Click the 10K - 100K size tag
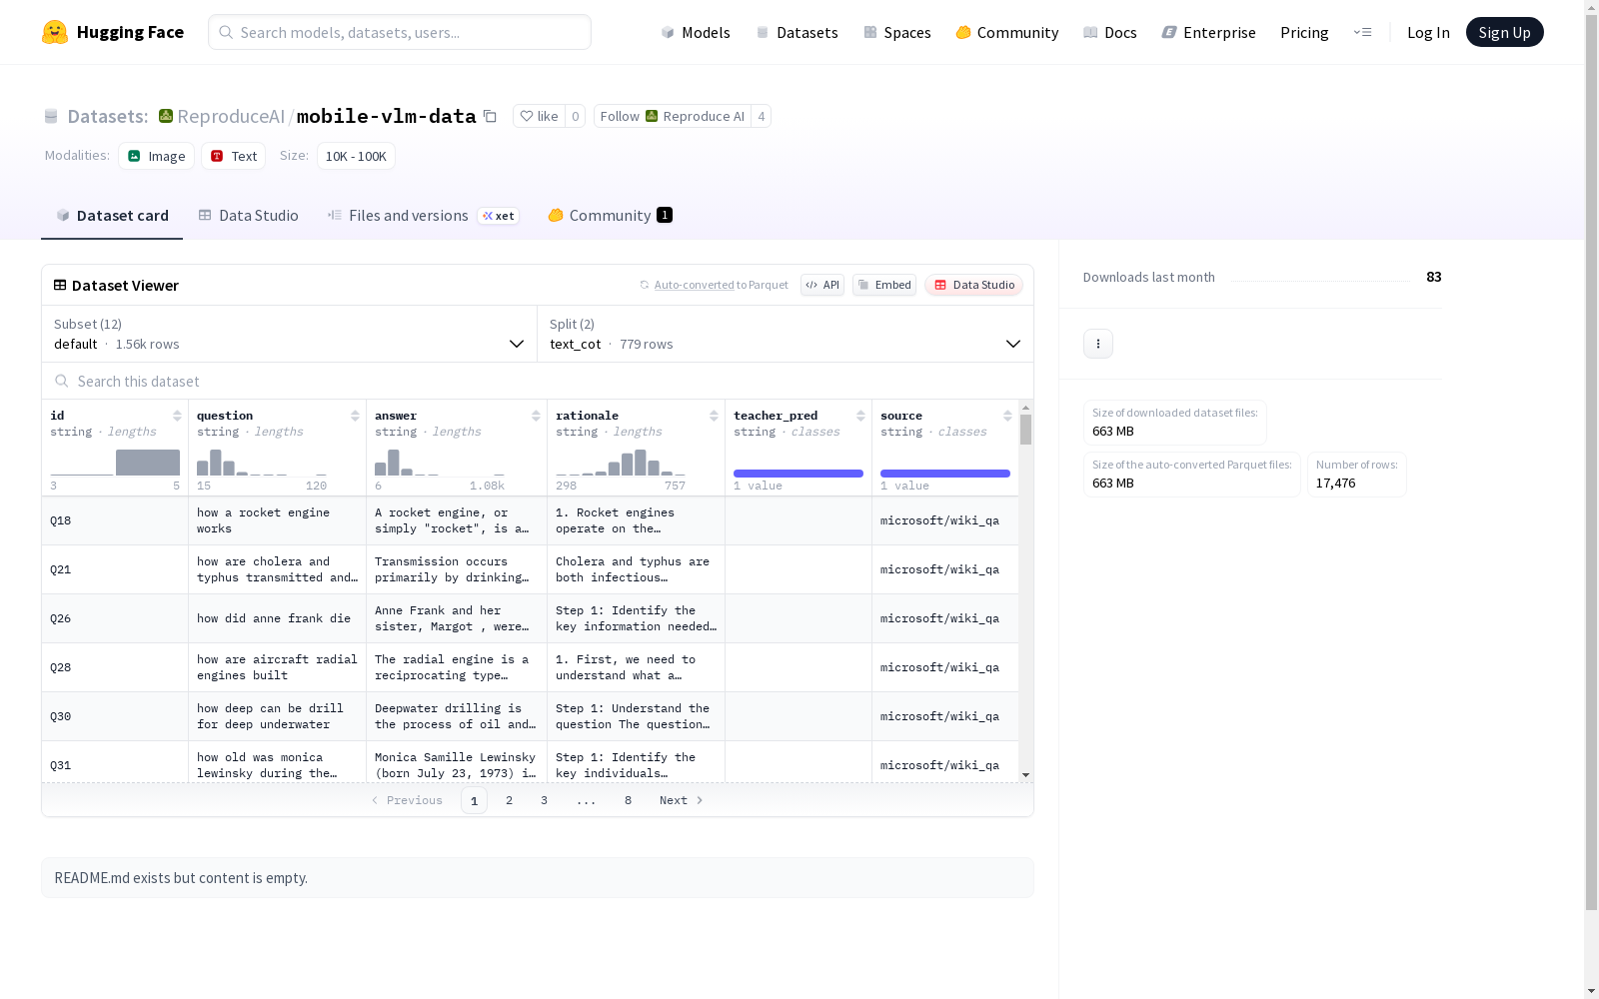 (356, 156)
